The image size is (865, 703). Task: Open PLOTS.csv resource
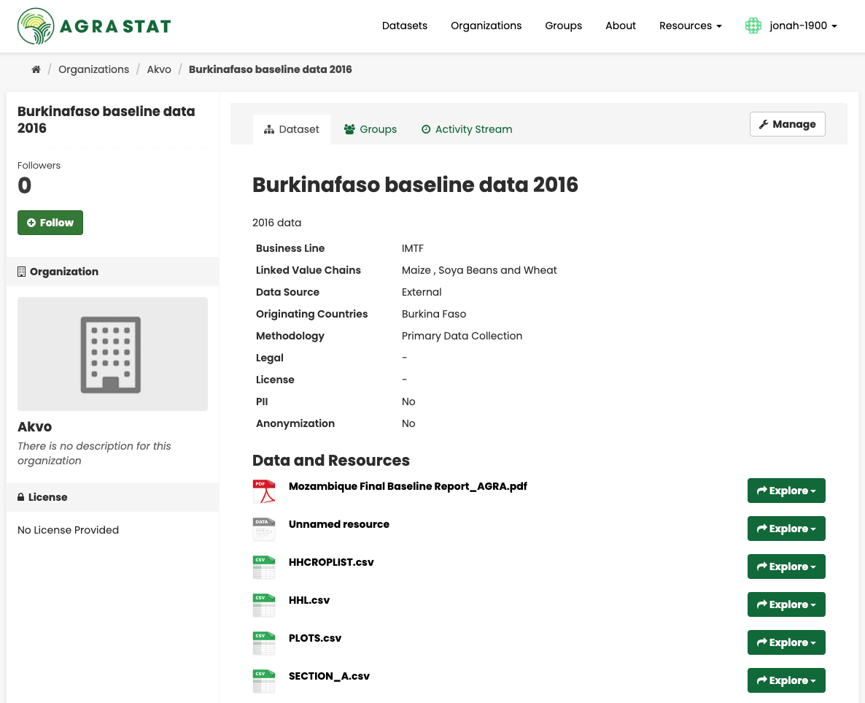(315, 638)
